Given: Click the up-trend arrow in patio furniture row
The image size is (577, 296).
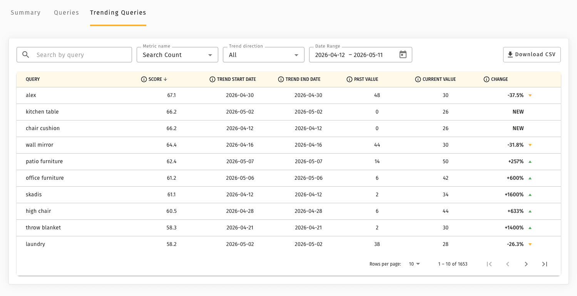Looking at the screenshot, I should pyautogui.click(x=530, y=162).
